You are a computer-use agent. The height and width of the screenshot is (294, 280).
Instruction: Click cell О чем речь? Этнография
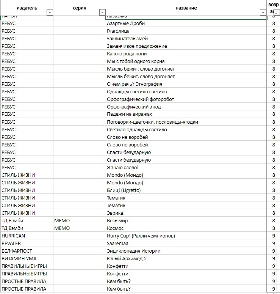coord(186,84)
